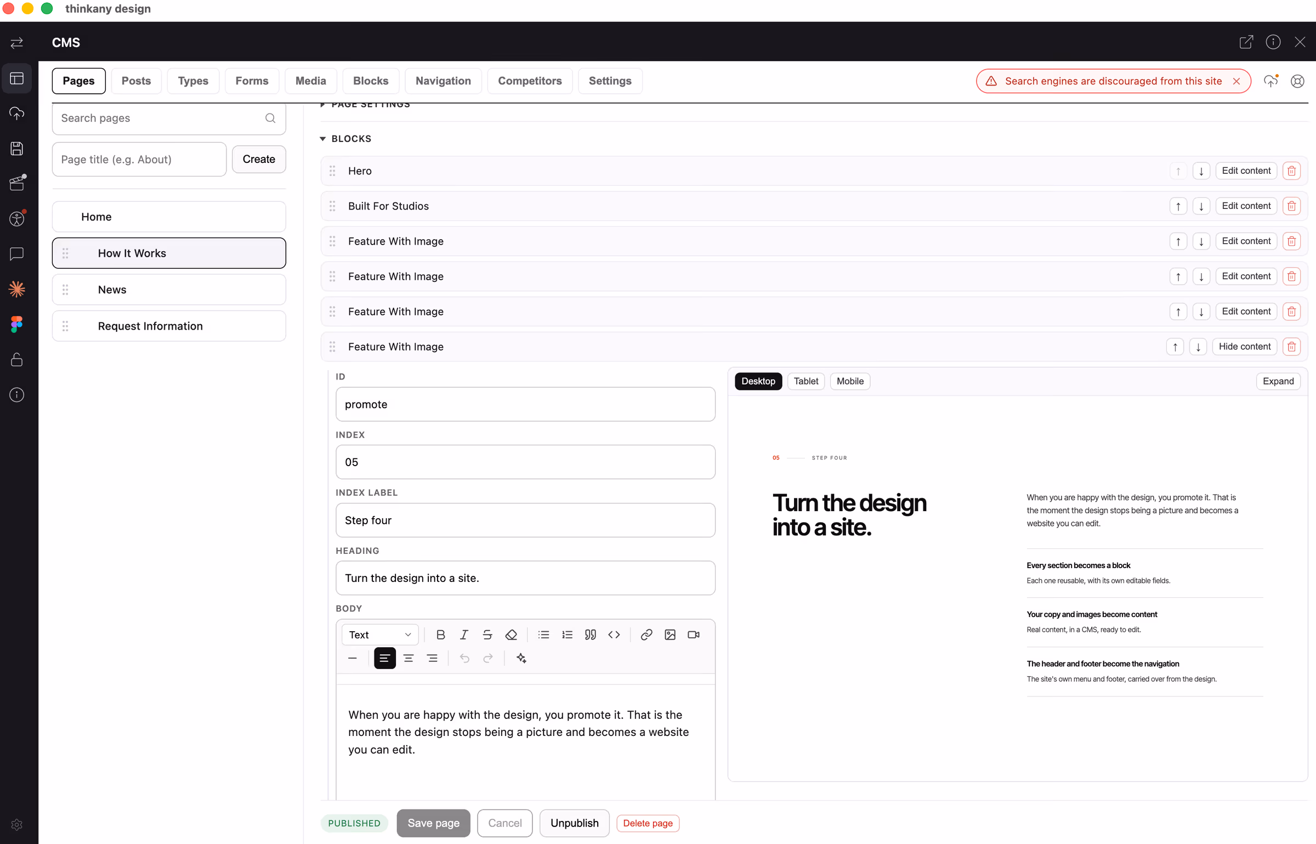Click the page title input

click(139, 160)
